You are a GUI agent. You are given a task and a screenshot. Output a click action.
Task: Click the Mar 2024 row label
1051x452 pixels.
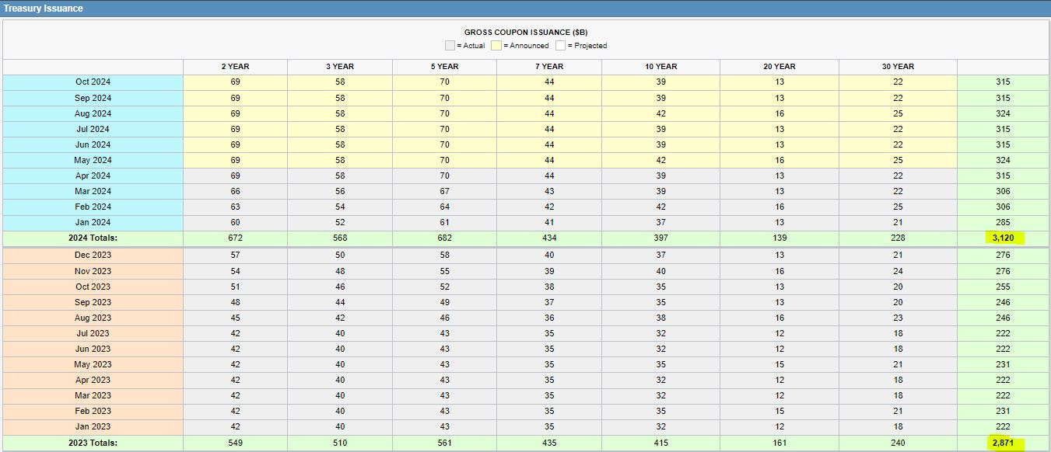coord(93,191)
